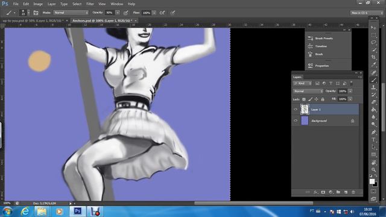The image size is (386, 217).
Task: Select the Pen tool
Action: tap(373, 132)
